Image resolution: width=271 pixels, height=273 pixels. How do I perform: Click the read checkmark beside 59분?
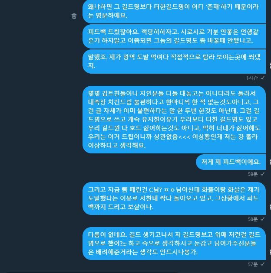[x=262, y=174]
